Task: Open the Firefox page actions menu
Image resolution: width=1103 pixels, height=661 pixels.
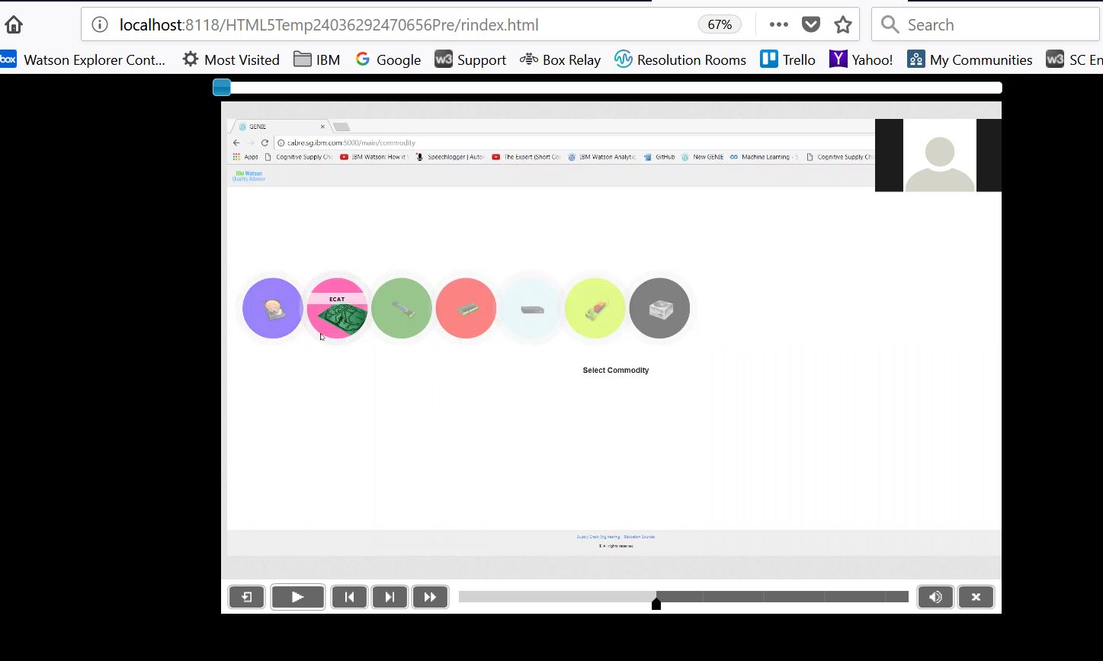Action: coord(778,24)
